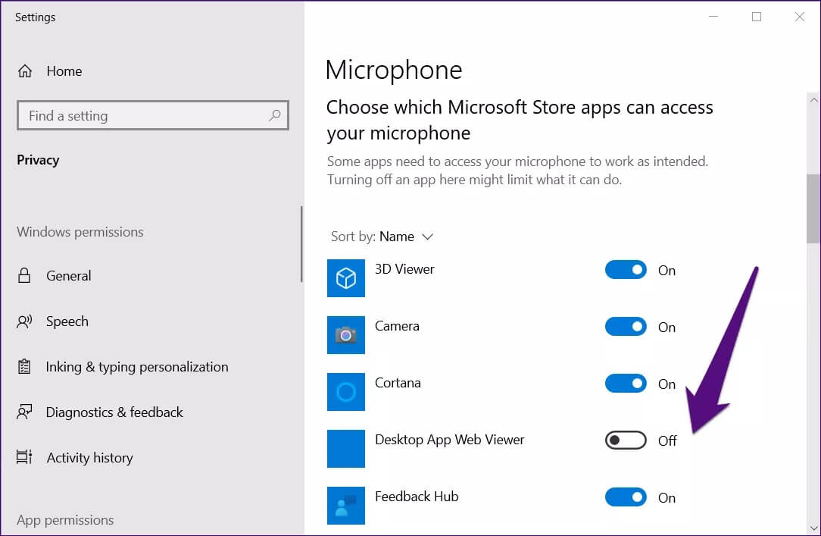Switch off Cortana microphone toggle
The image size is (821, 536).
point(626,384)
